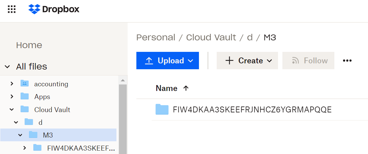Click the Apps folder icon in sidebar

[x=25, y=97]
